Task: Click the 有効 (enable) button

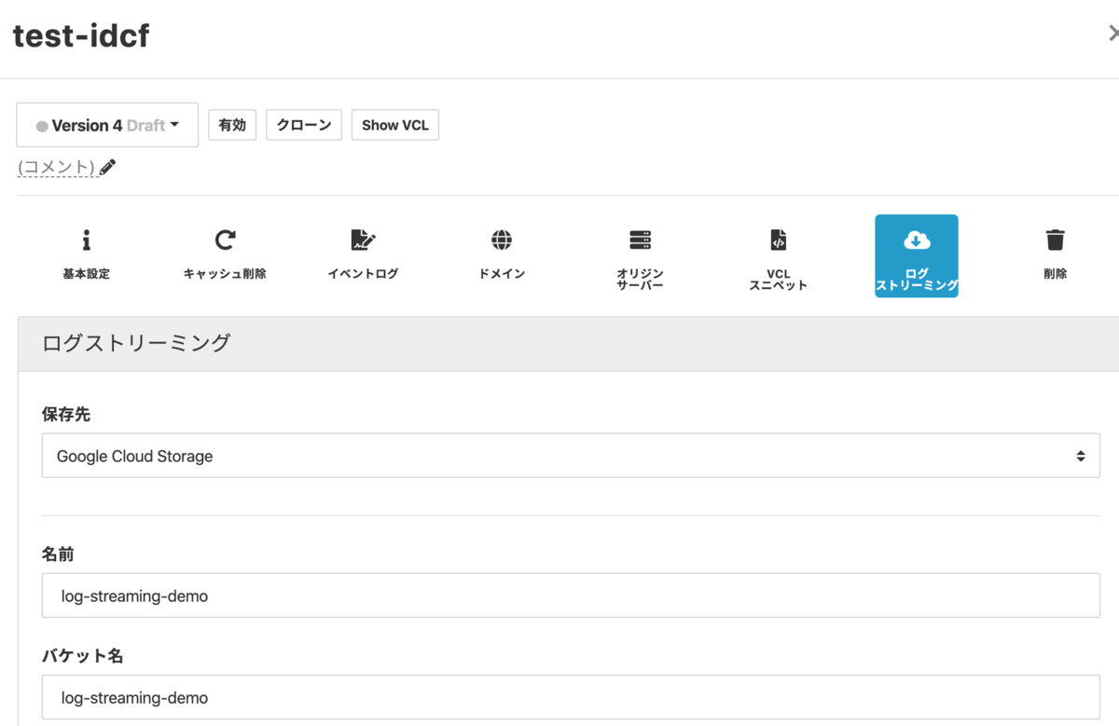Action: tap(232, 124)
